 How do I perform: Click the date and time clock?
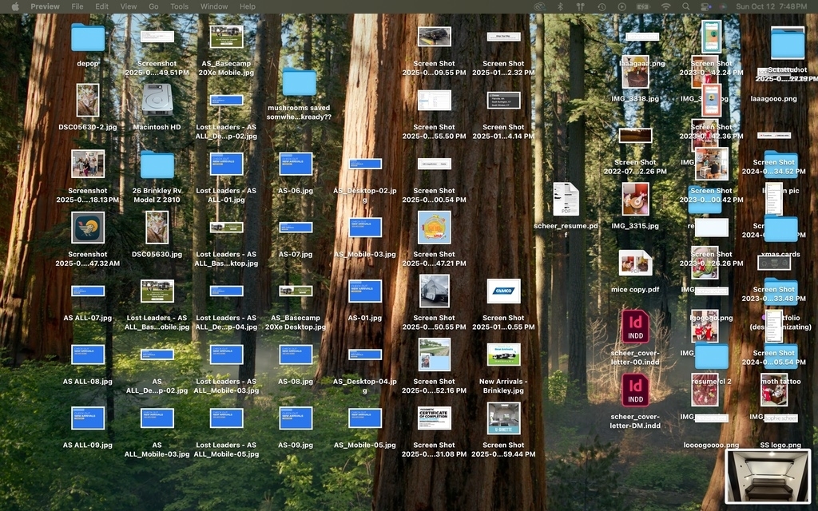771,6
